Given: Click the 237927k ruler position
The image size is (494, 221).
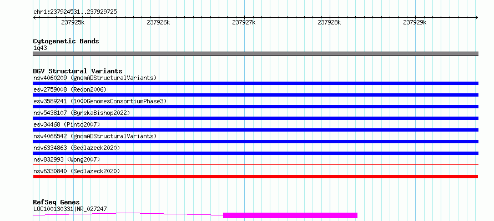Looking at the screenshot, I should pyautogui.click(x=244, y=22).
